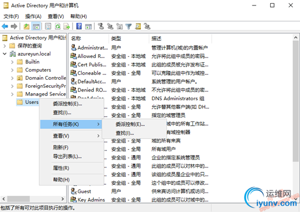Open 查看(V) in the menu bar
This screenshot has height=212, width=300.
click(x=56, y=16)
